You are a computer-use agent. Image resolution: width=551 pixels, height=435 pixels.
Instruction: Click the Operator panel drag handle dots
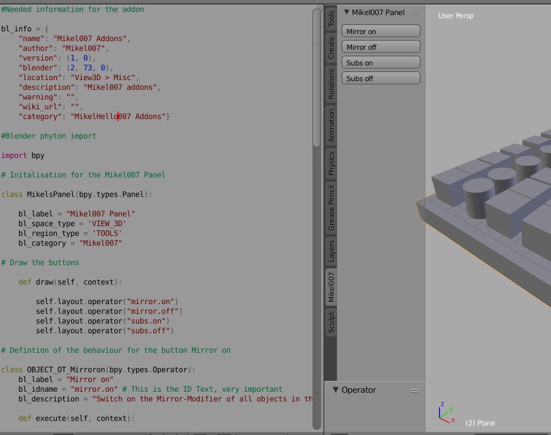(415, 390)
